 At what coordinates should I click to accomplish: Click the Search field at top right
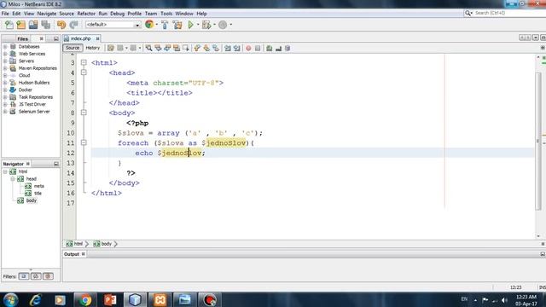505,13
